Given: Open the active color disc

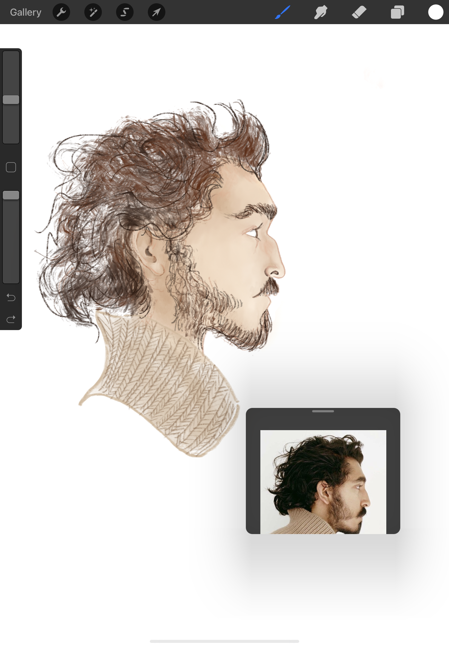Looking at the screenshot, I should (436, 12).
